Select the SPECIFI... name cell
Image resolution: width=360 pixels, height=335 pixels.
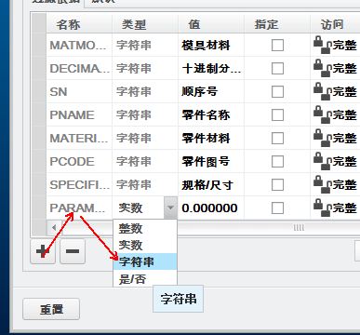(x=79, y=184)
